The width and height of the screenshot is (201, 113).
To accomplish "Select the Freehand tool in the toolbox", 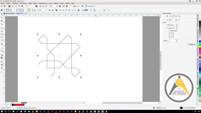I will pyautogui.click(x=2, y=28).
